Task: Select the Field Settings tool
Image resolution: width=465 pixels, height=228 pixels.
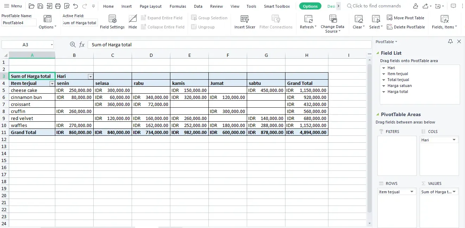Action: 112,21
